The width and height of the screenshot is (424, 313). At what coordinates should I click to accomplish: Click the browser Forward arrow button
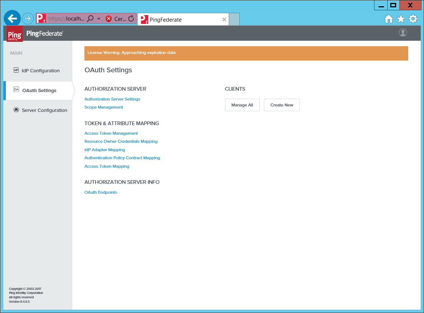(x=28, y=19)
